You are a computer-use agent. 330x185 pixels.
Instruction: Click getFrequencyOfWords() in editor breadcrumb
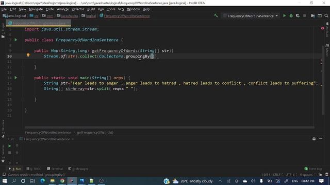coord(95,133)
